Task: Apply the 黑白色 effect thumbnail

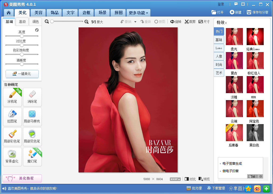Action: [x=255, y=132]
